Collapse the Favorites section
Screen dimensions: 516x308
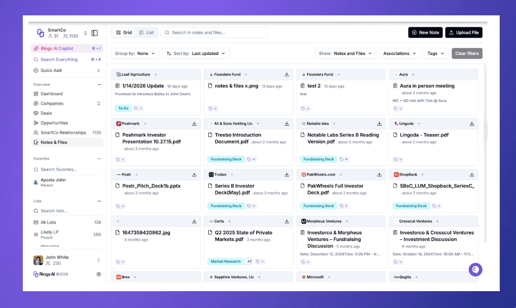99,159
